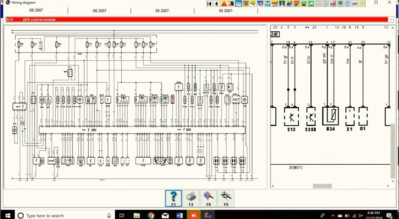Select the B24 sensor component symbol

(330, 116)
